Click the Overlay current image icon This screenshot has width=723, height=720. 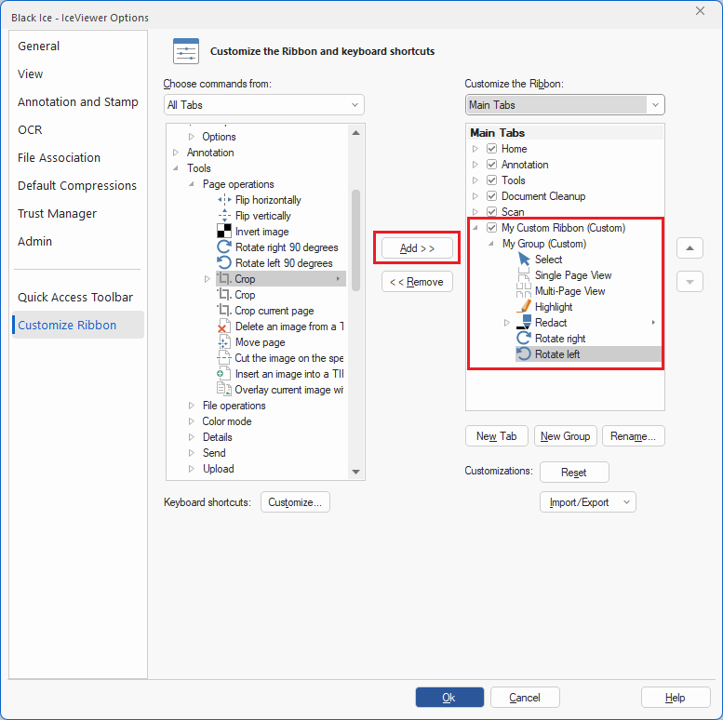tap(224, 390)
